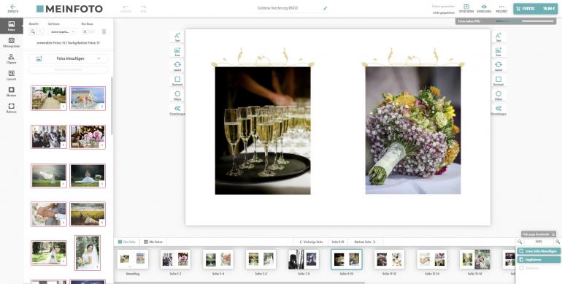Open the Hintergründe panel in the sidebar

tap(11, 42)
